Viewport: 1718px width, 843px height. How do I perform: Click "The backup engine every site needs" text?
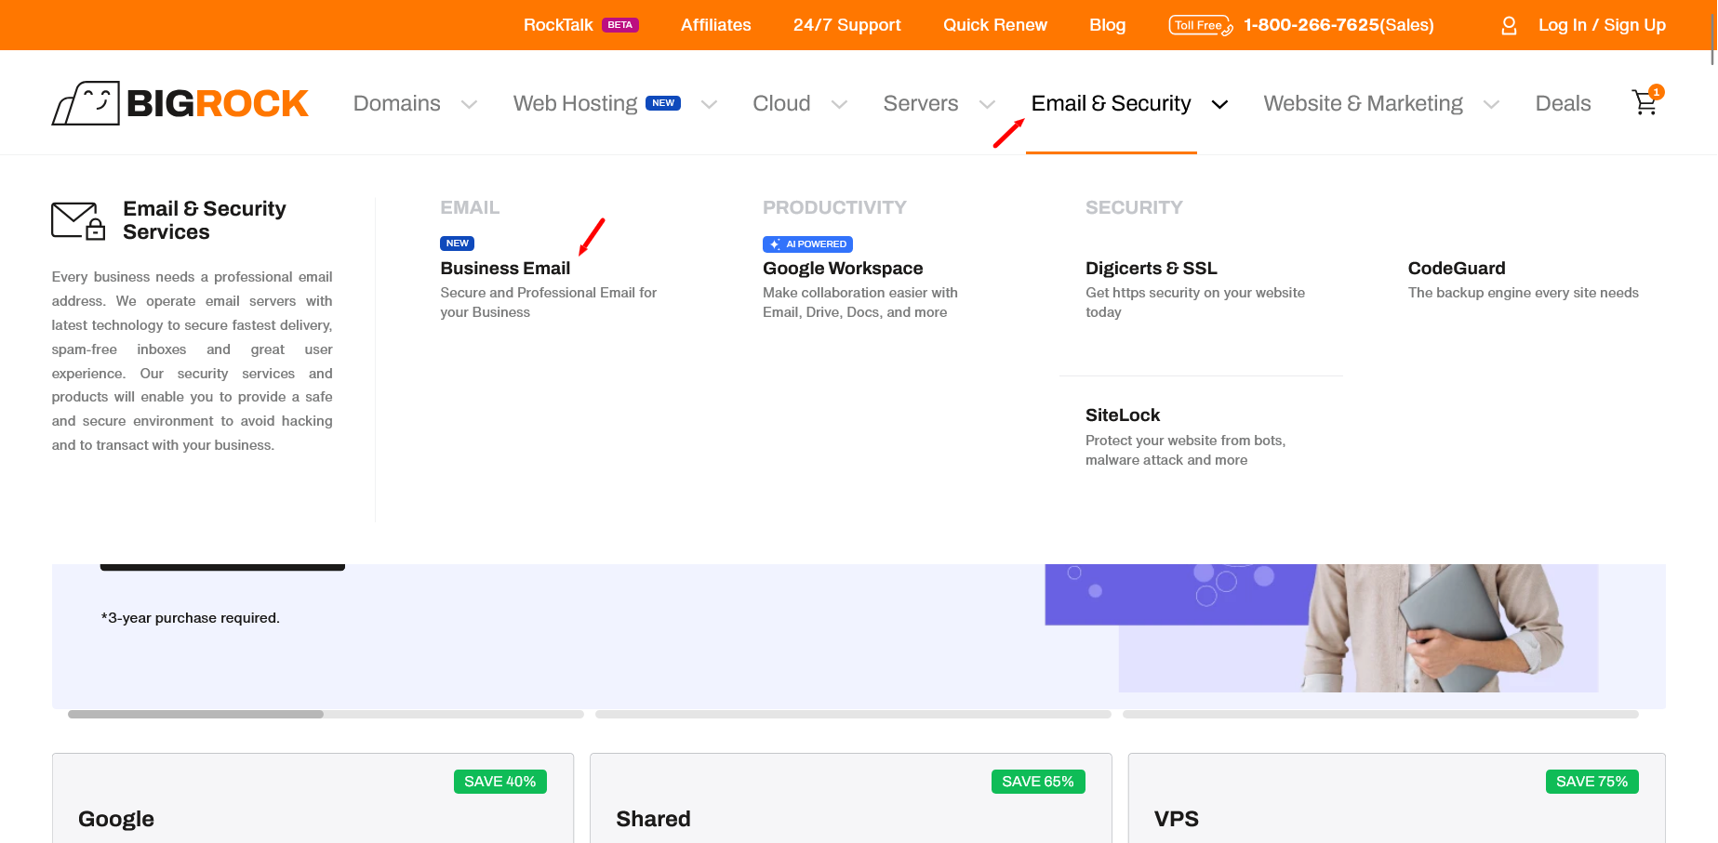(x=1523, y=293)
